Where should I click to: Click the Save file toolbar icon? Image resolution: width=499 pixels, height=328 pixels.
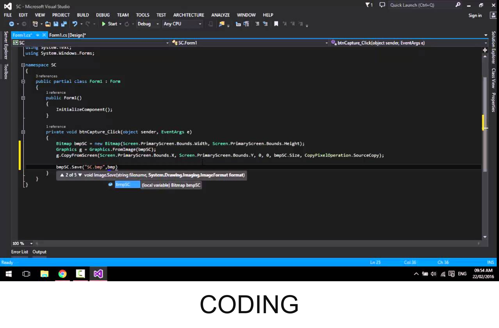pos(56,24)
